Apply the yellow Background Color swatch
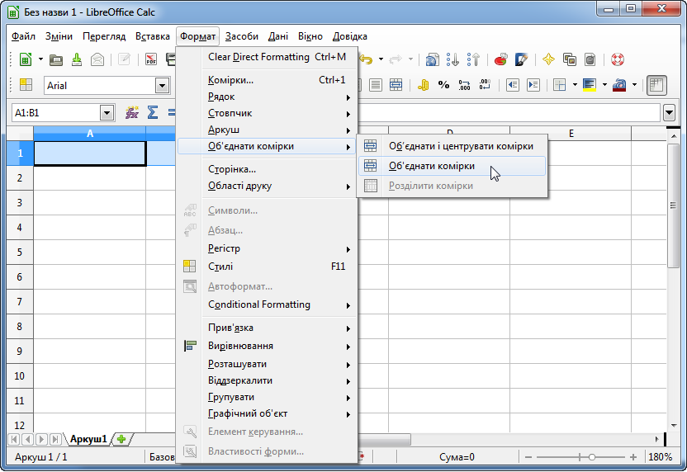This screenshot has width=687, height=472. tap(590, 85)
